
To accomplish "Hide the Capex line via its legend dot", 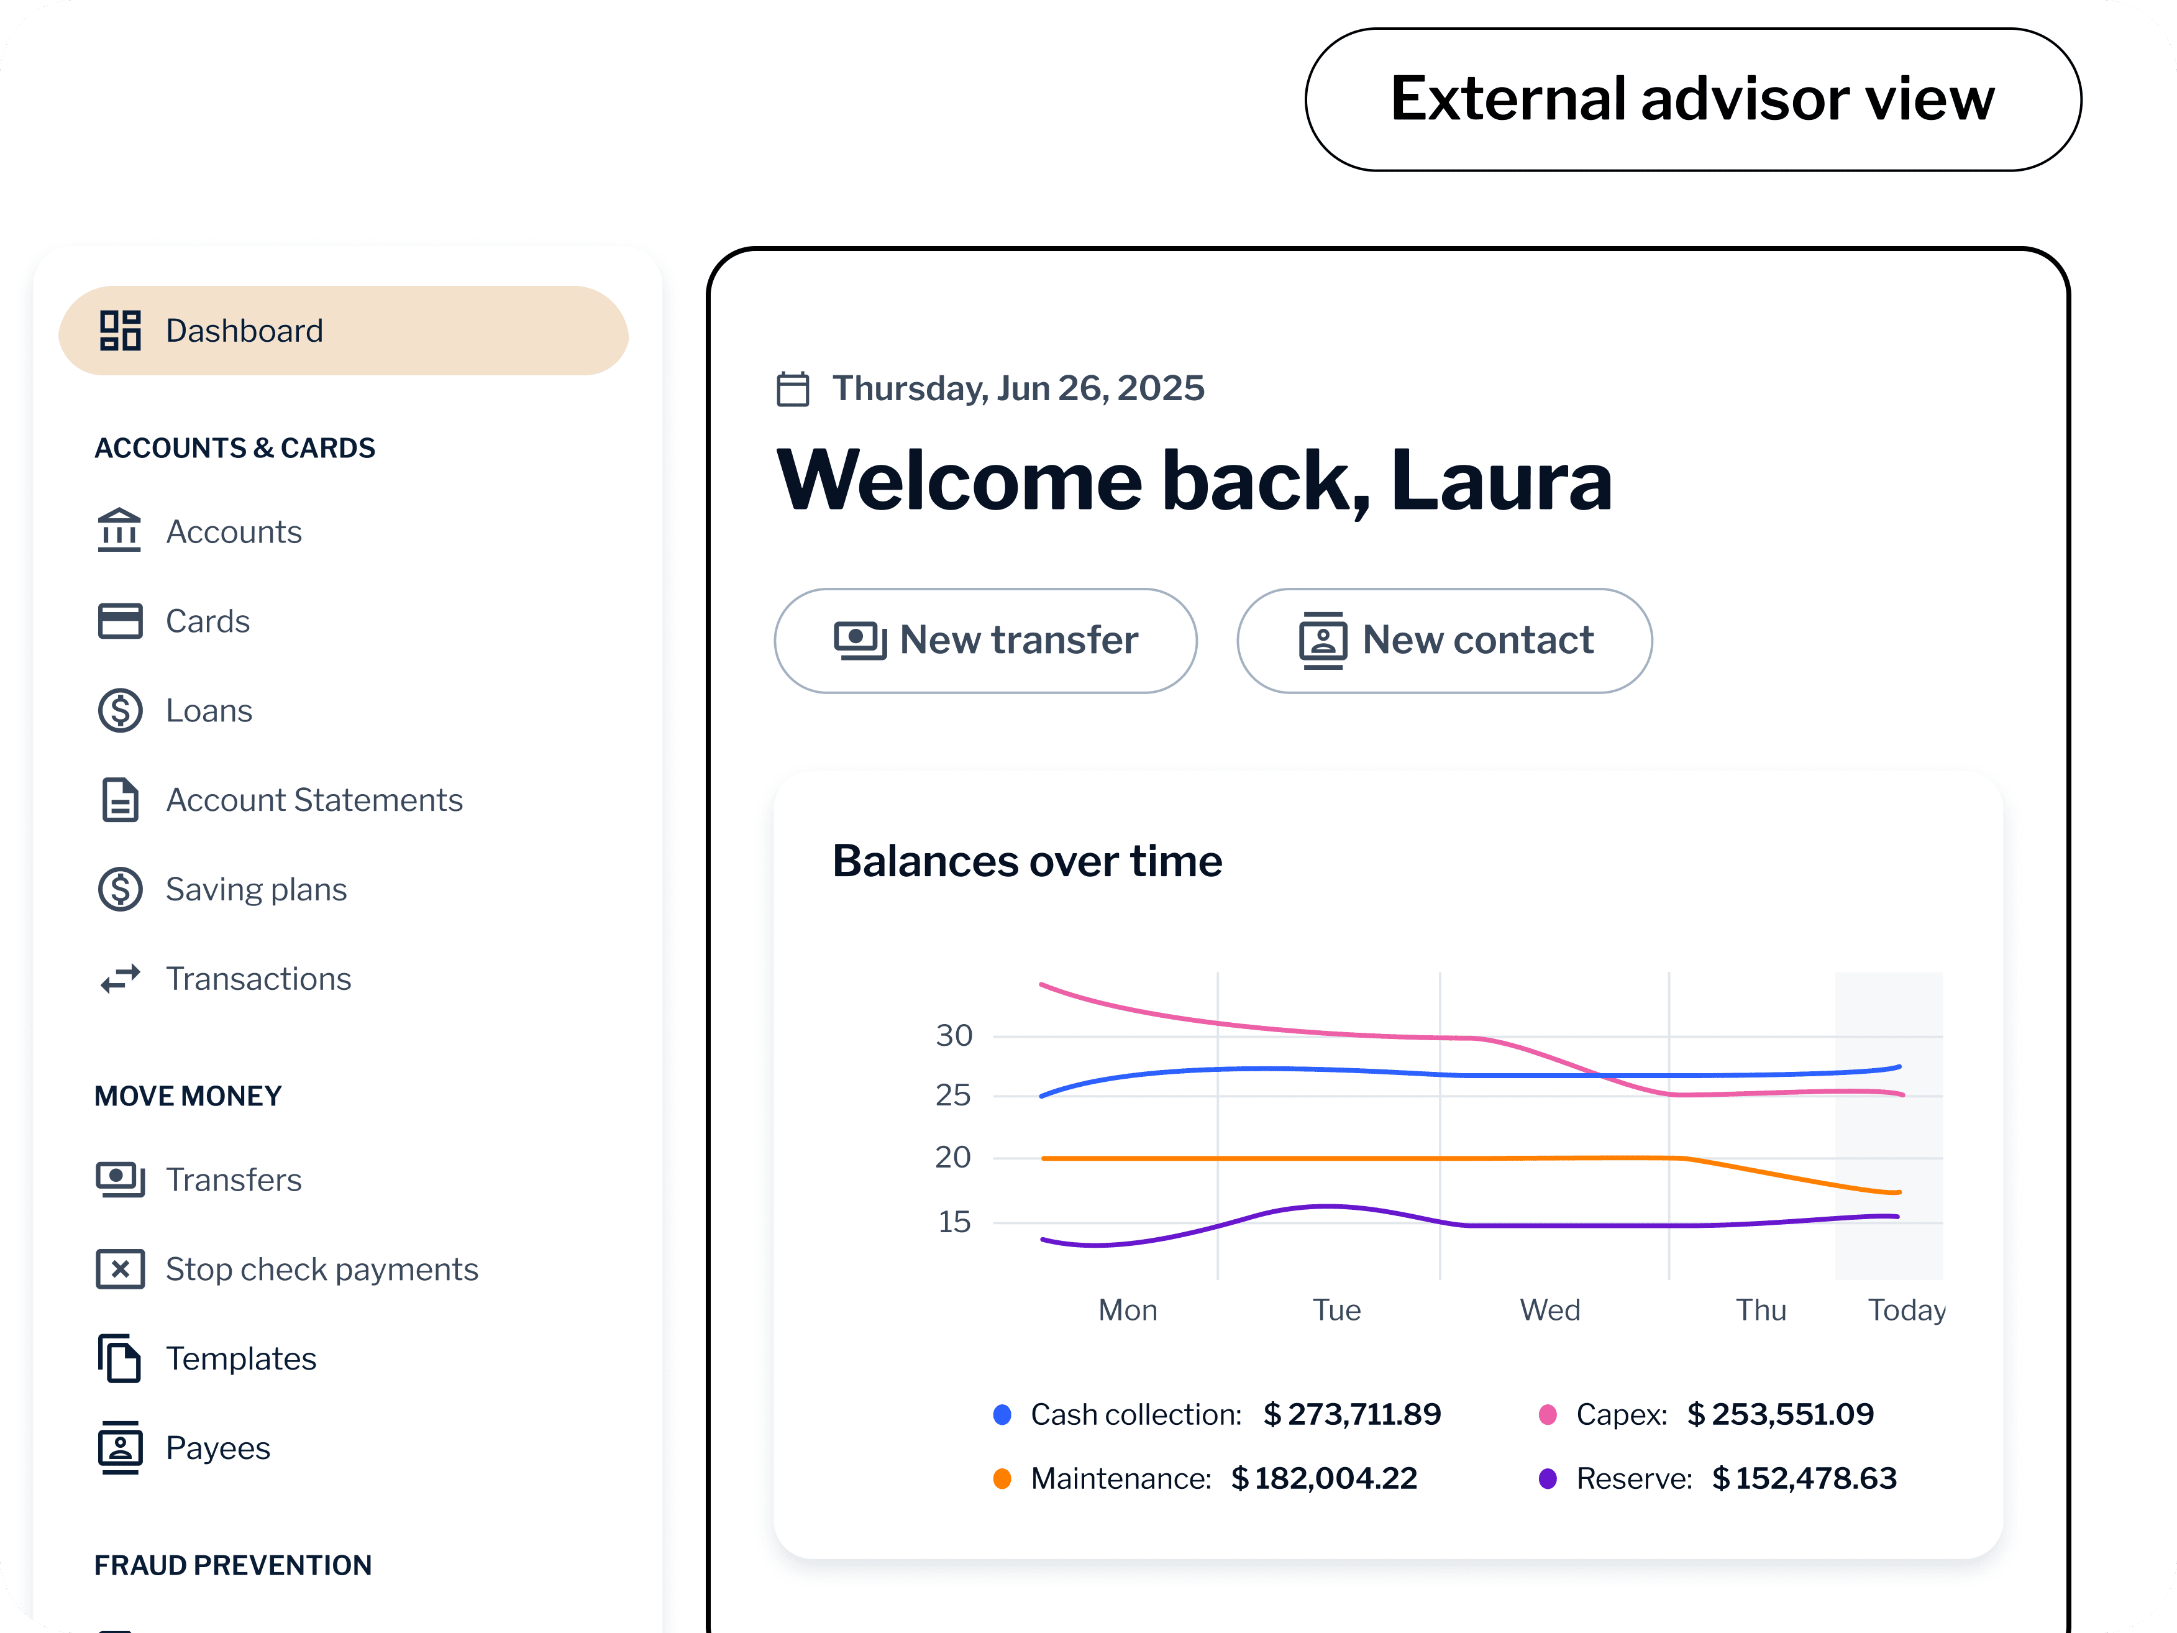I will pos(1550,1414).
